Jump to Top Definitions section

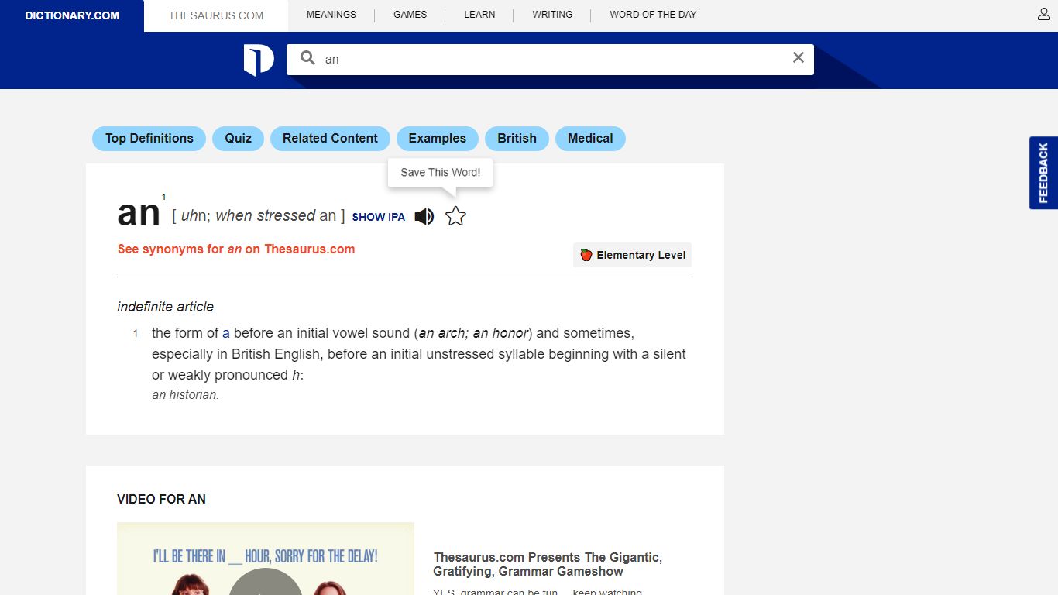click(x=149, y=139)
